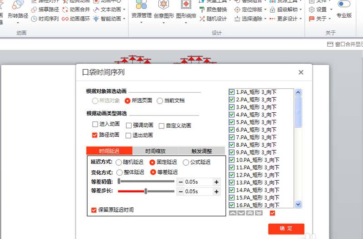Open the 定位排版 dropdown arrow
The height and width of the screenshot is (239, 363).
(265, 10)
